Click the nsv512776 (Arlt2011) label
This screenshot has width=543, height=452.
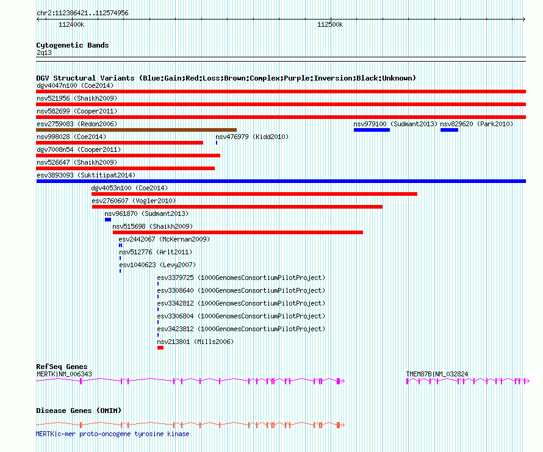click(x=156, y=252)
